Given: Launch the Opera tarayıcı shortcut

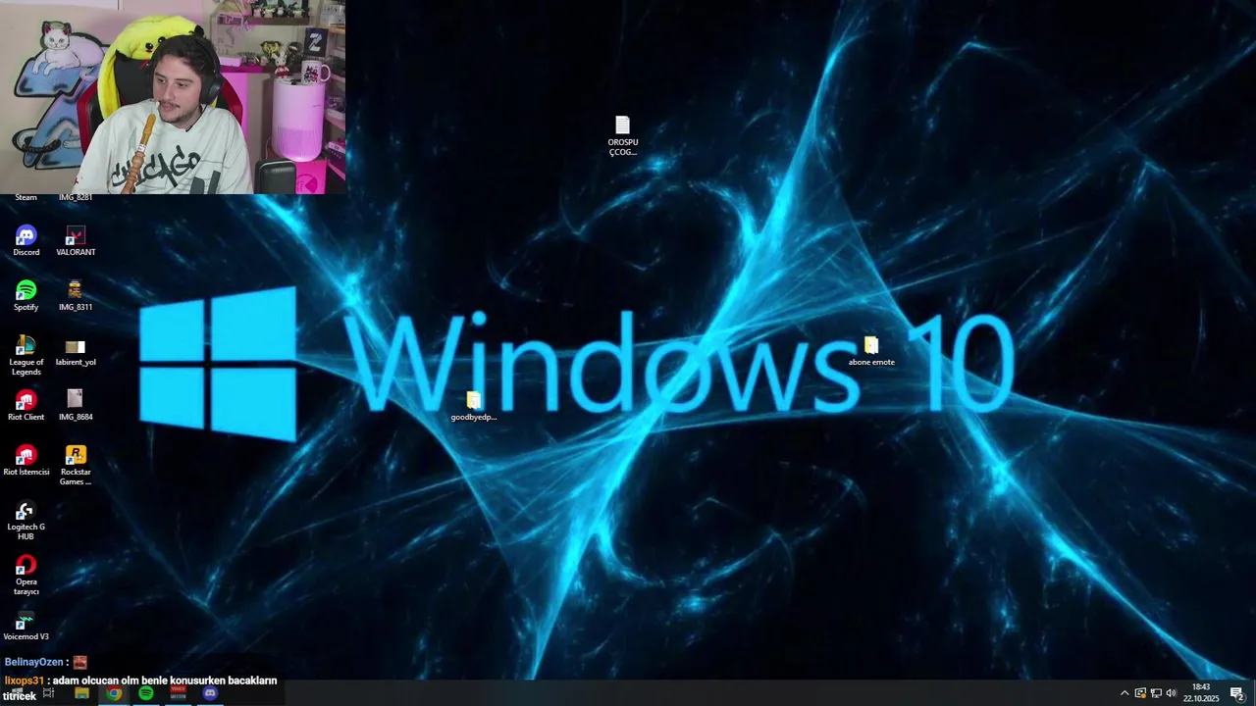Looking at the screenshot, I should (x=26, y=576).
